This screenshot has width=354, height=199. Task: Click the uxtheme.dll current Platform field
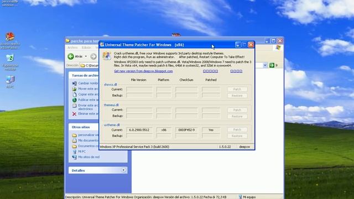point(164,130)
